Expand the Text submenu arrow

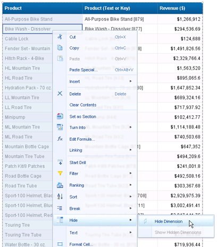coord(131,232)
